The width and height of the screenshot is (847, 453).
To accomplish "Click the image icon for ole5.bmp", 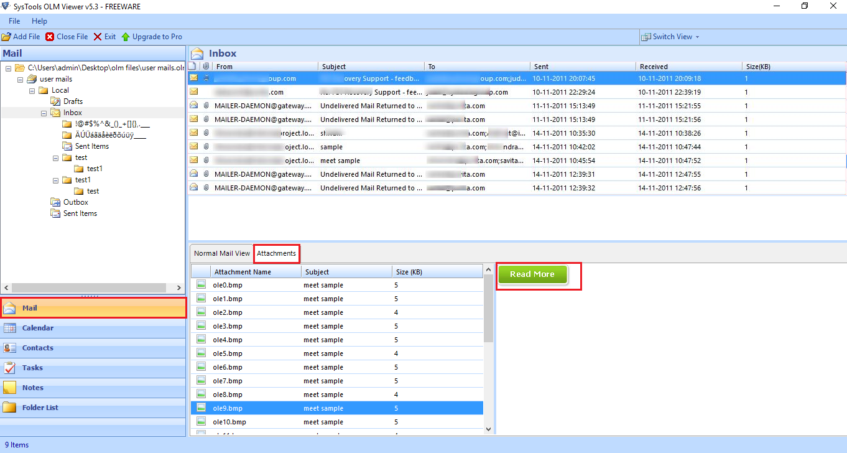I will tap(201, 353).
